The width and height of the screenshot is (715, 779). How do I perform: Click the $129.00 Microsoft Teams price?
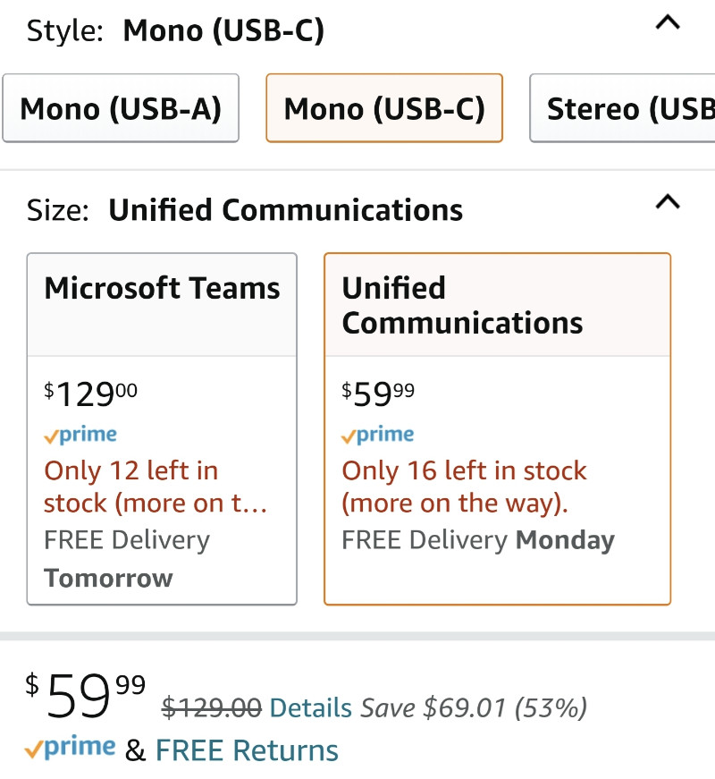[x=90, y=394]
